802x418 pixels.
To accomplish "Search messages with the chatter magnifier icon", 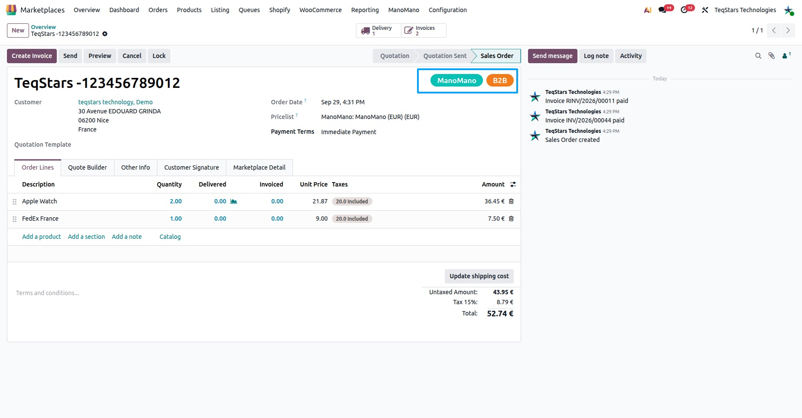I will pos(758,56).
